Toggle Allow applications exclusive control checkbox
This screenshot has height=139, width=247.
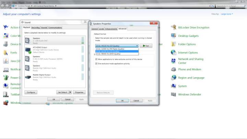pos(96,59)
